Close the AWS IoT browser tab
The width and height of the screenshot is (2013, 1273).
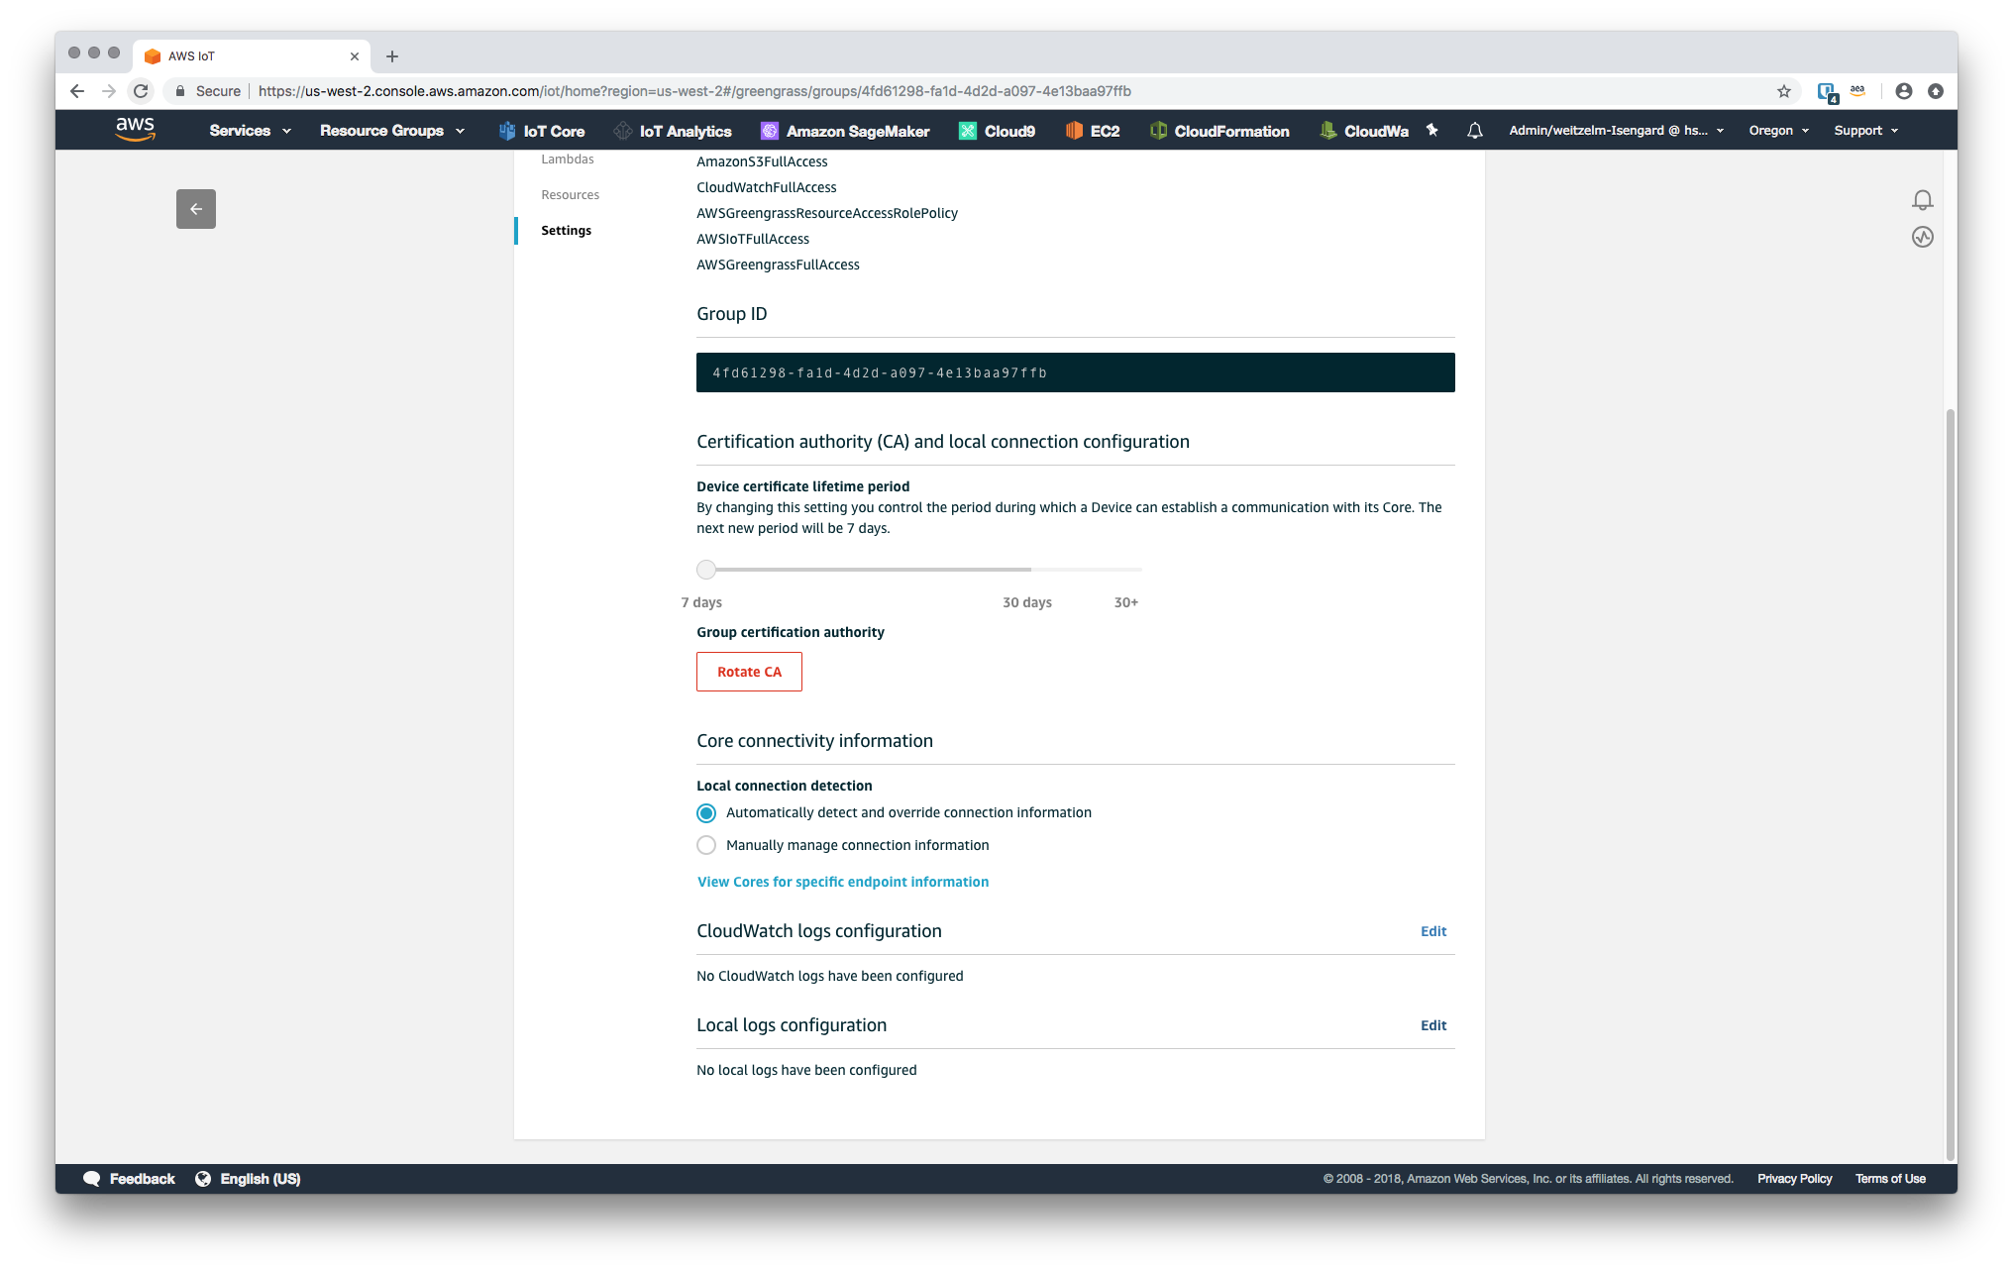[355, 56]
